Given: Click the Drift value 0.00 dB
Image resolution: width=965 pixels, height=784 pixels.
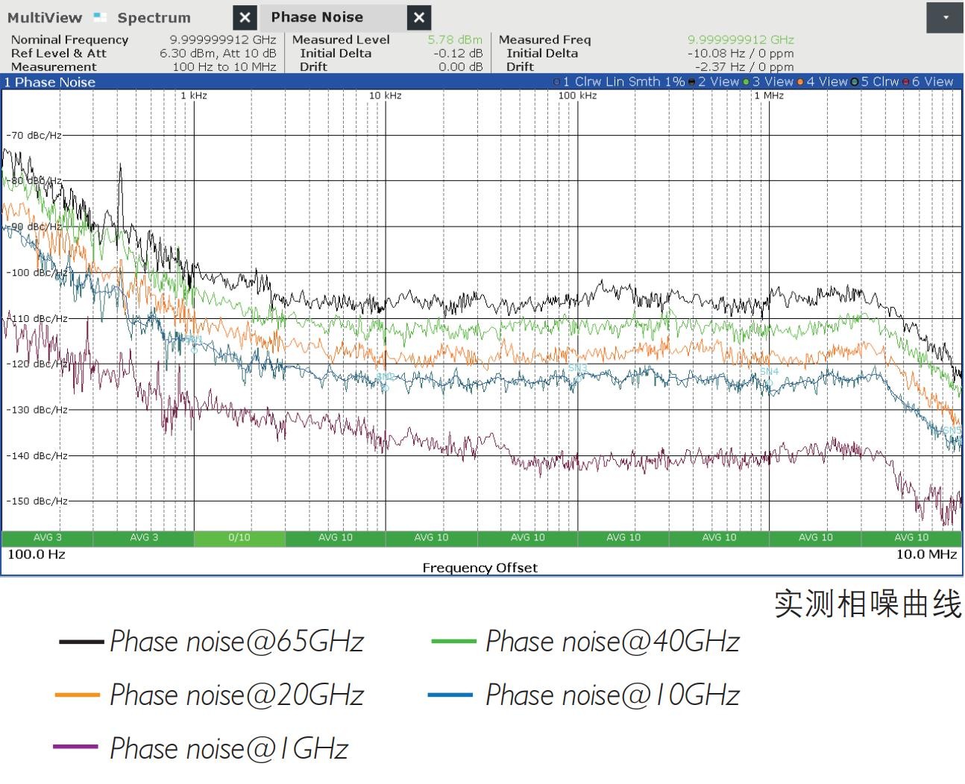Looking at the screenshot, I should (460, 66).
